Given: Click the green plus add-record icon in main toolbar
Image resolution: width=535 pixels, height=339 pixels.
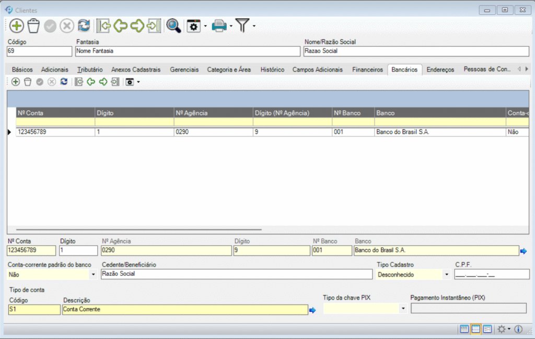Looking at the screenshot, I should point(17,26).
